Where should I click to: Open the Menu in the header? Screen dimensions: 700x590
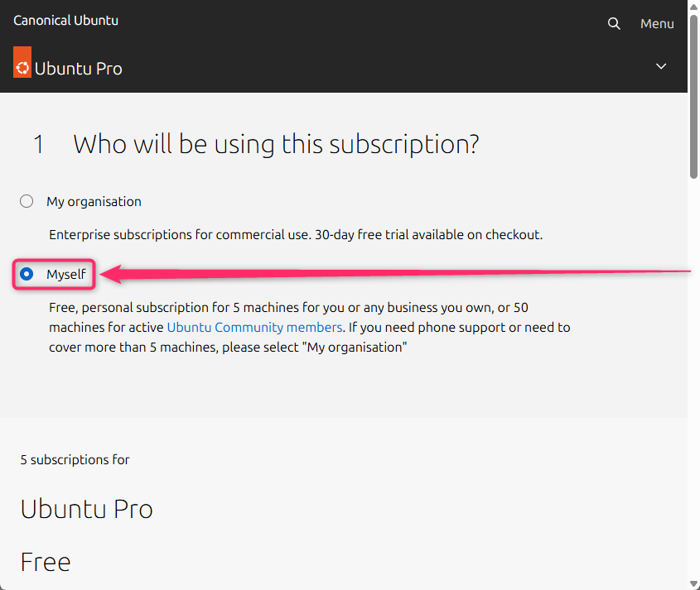pos(657,24)
